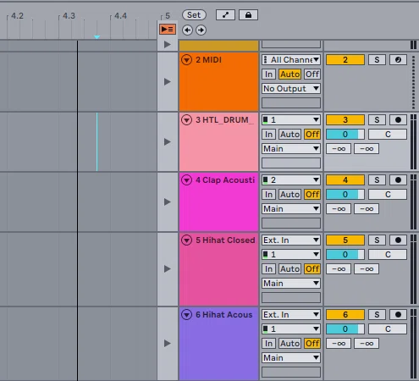Open channel 1 dropdown on 5 Hihat Closed
The width and height of the screenshot is (419, 381).
pos(291,255)
